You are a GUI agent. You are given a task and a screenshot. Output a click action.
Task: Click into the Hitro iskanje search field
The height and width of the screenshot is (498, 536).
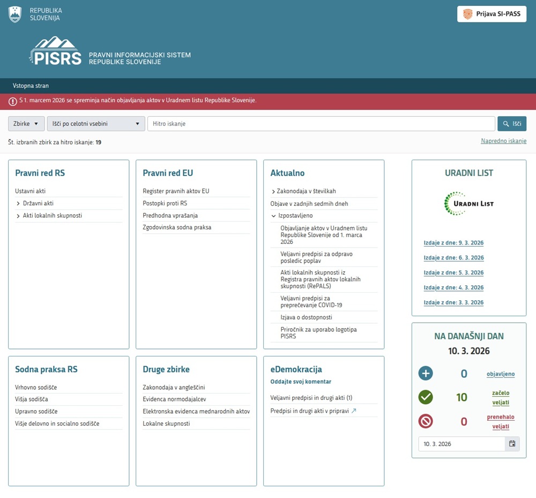(x=321, y=124)
